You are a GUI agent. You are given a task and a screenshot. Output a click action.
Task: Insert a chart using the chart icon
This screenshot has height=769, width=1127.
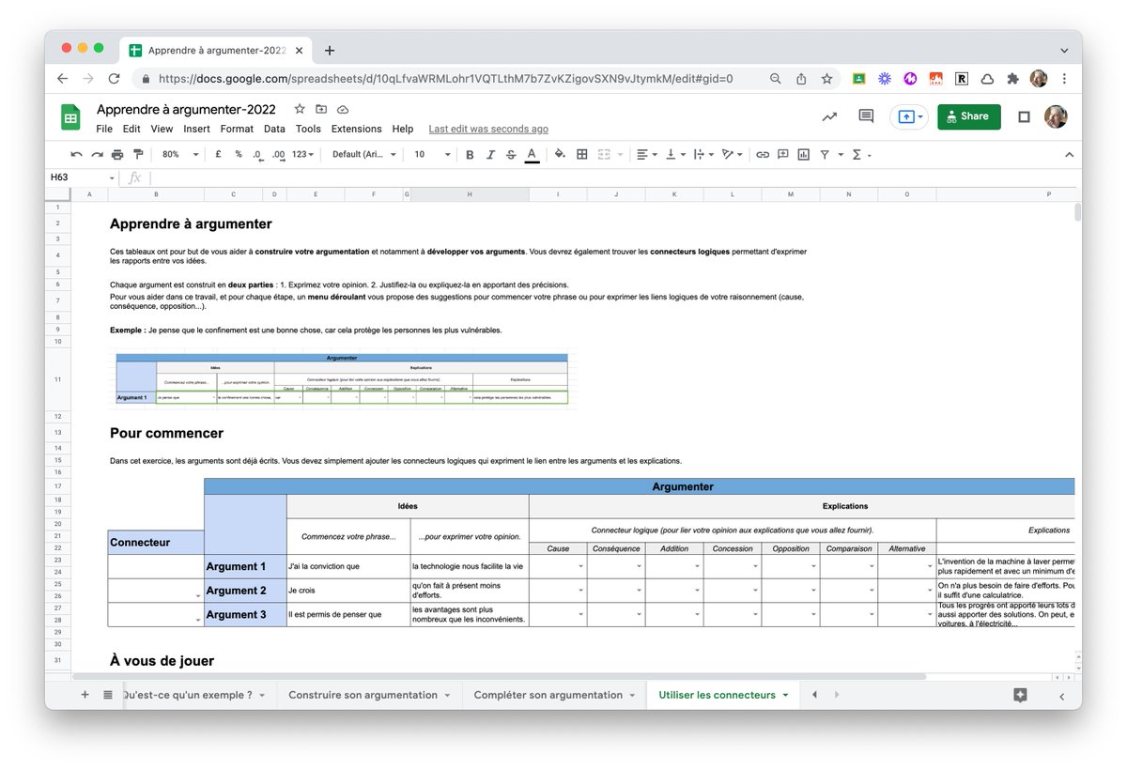[x=803, y=154]
